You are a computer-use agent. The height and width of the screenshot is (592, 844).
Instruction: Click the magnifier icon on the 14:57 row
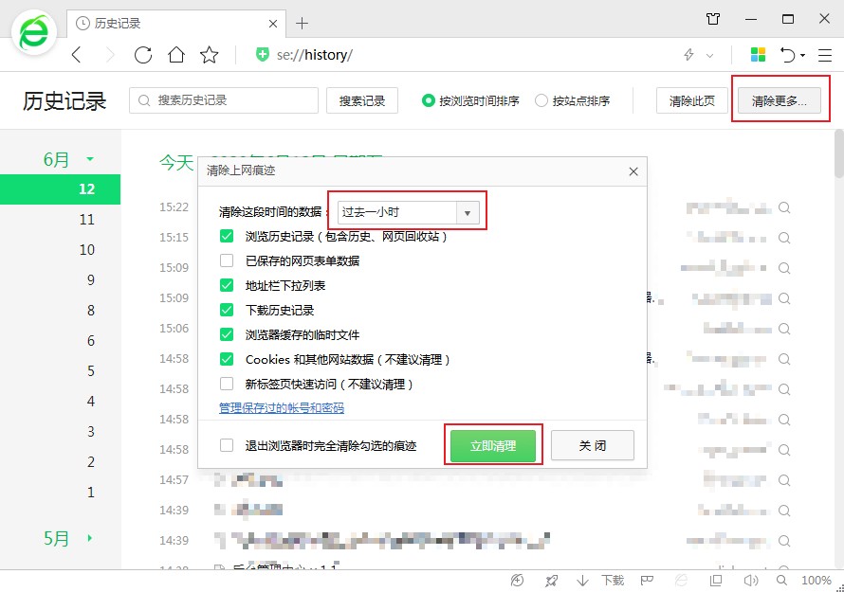coord(784,480)
